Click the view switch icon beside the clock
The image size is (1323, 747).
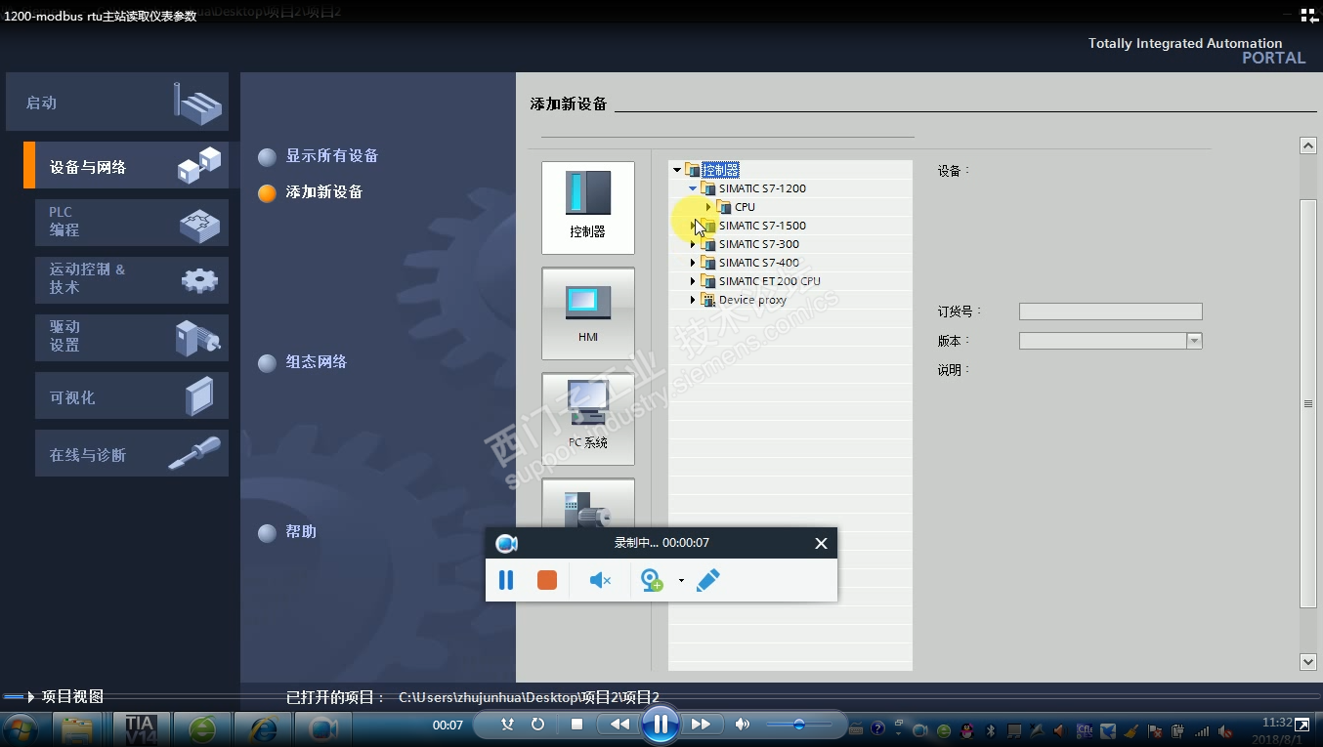1302,725
